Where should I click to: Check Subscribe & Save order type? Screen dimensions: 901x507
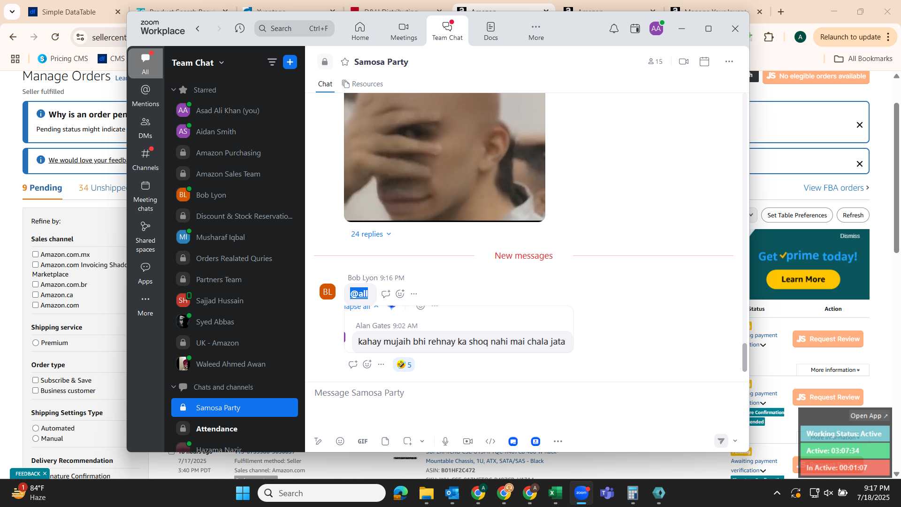[x=35, y=380]
